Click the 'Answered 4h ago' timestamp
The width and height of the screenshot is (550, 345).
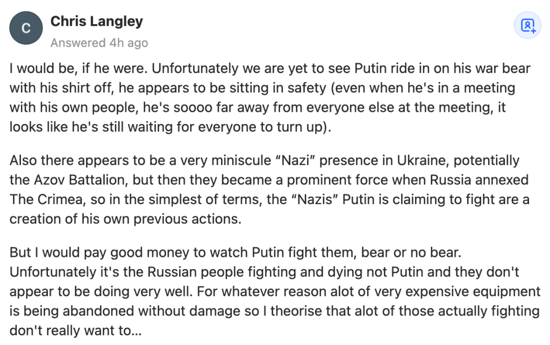[99, 42]
